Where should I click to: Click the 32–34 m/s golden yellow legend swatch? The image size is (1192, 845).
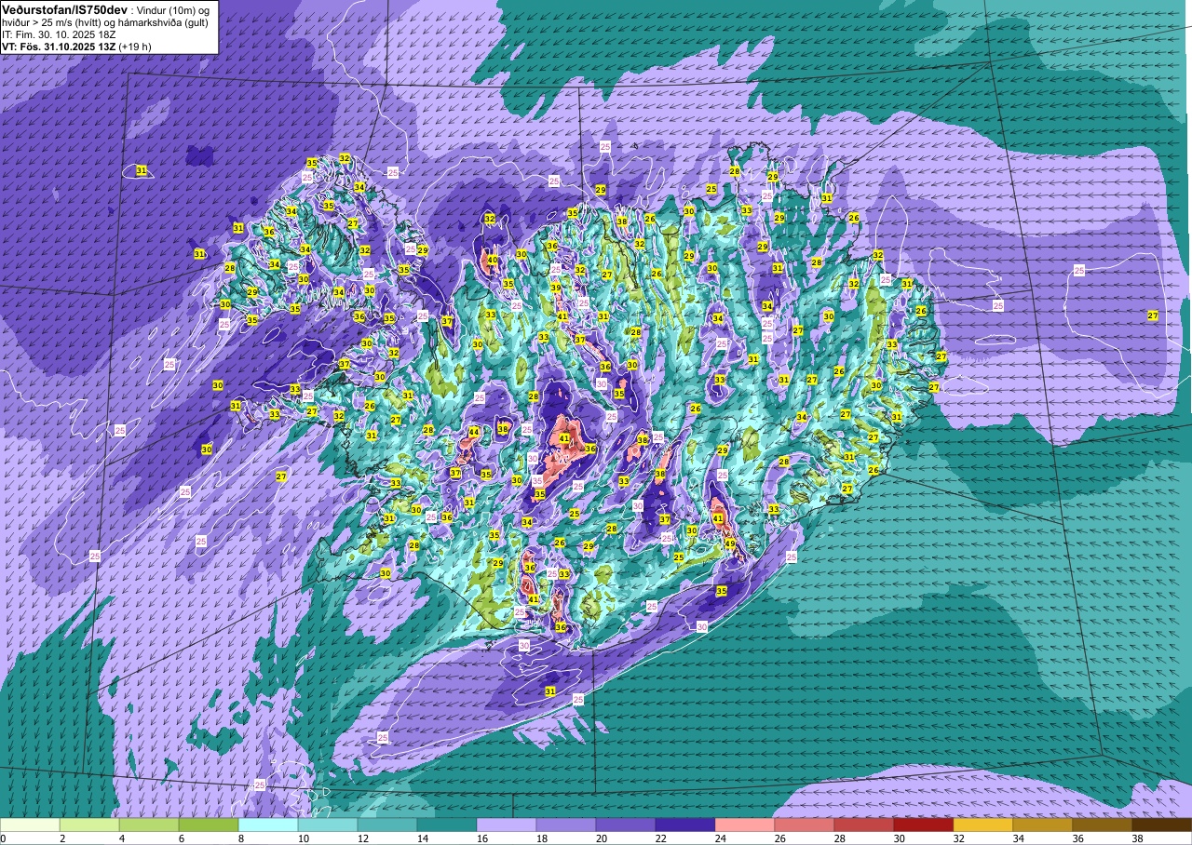click(x=983, y=825)
